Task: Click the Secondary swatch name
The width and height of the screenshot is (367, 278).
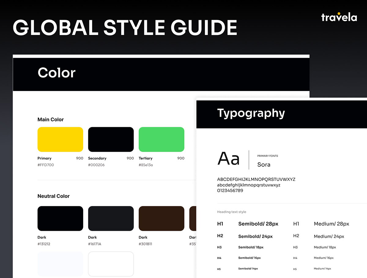Action: tap(97, 158)
